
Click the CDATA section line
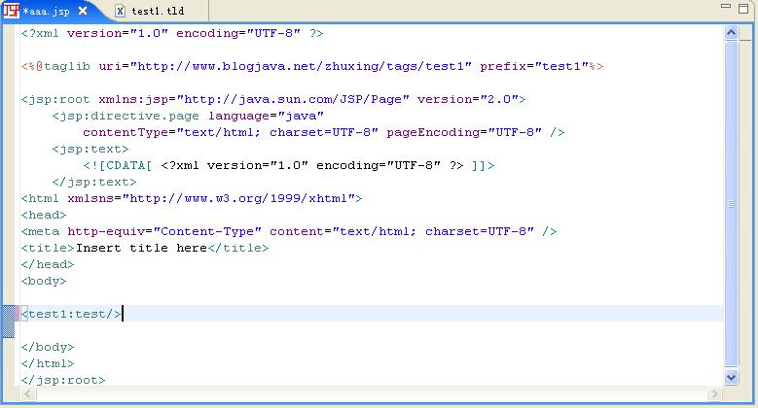(289, 165)
